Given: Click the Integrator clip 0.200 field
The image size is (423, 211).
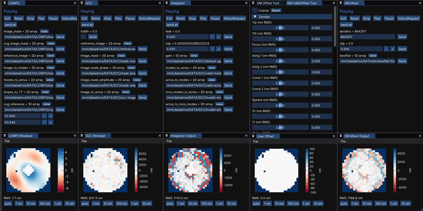Looking at the screenshot, I should pos(187,49).
